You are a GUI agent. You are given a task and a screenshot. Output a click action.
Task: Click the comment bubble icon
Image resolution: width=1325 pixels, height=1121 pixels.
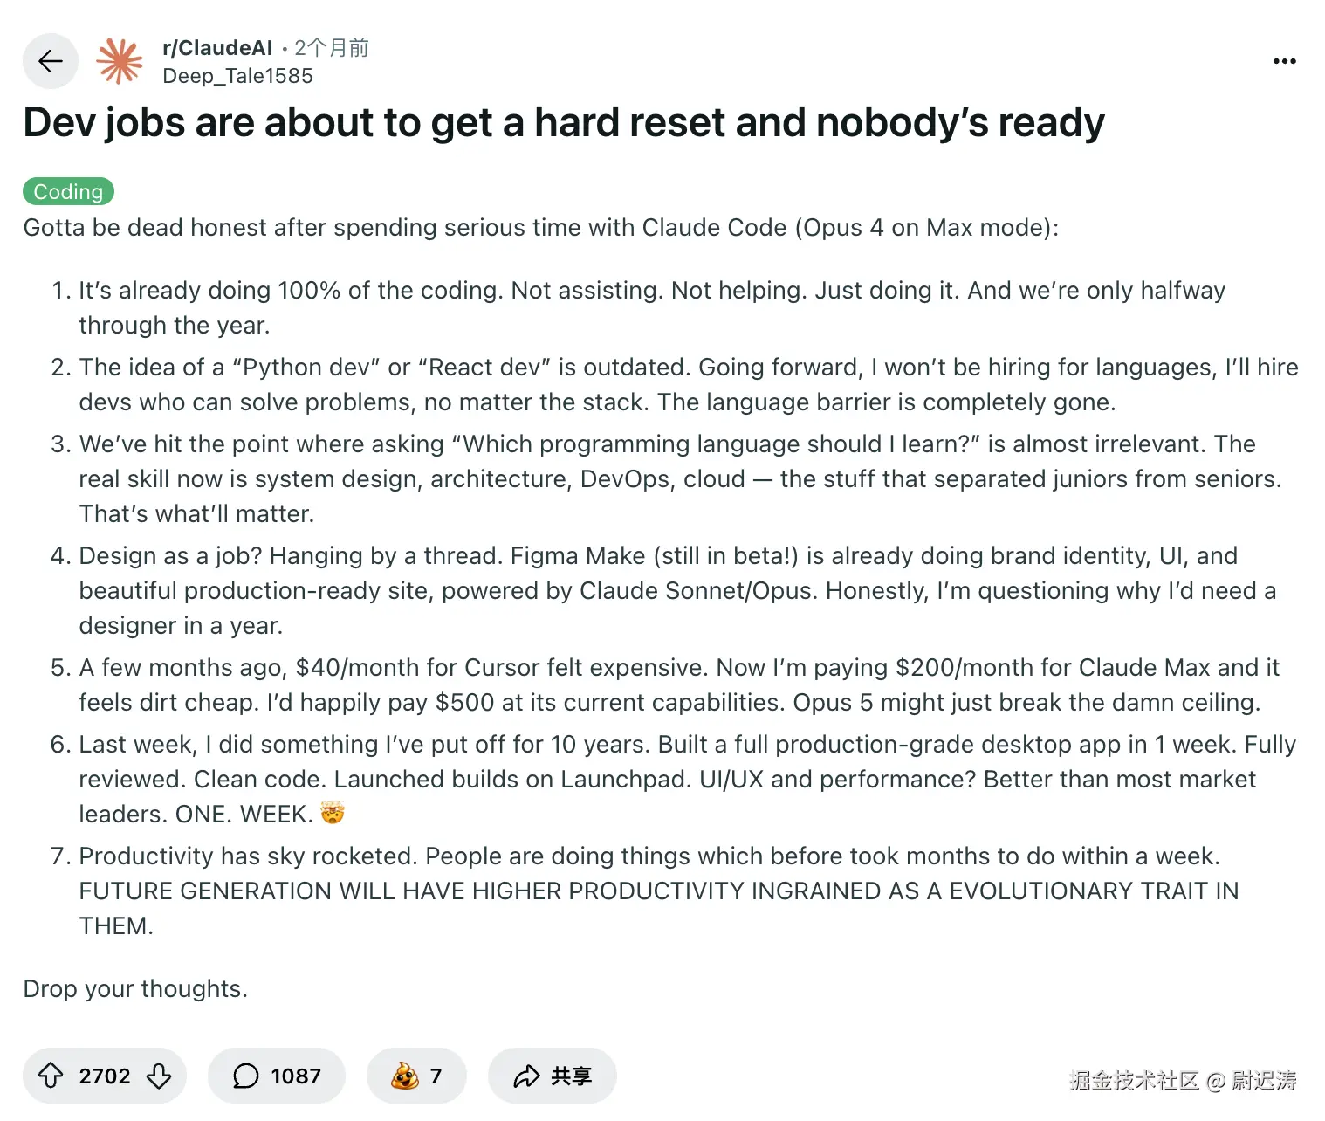click(x=245, y=1076)
